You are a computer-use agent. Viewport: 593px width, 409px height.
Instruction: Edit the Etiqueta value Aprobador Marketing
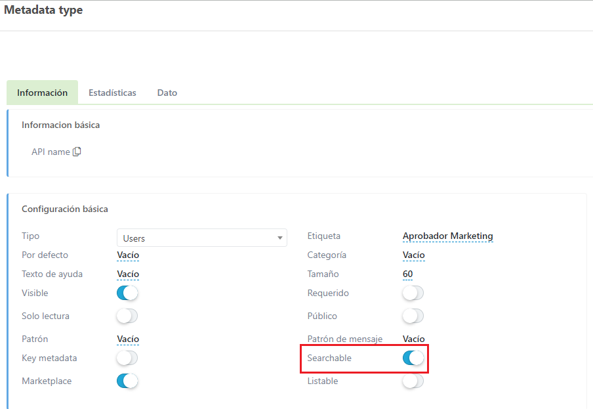447,236
